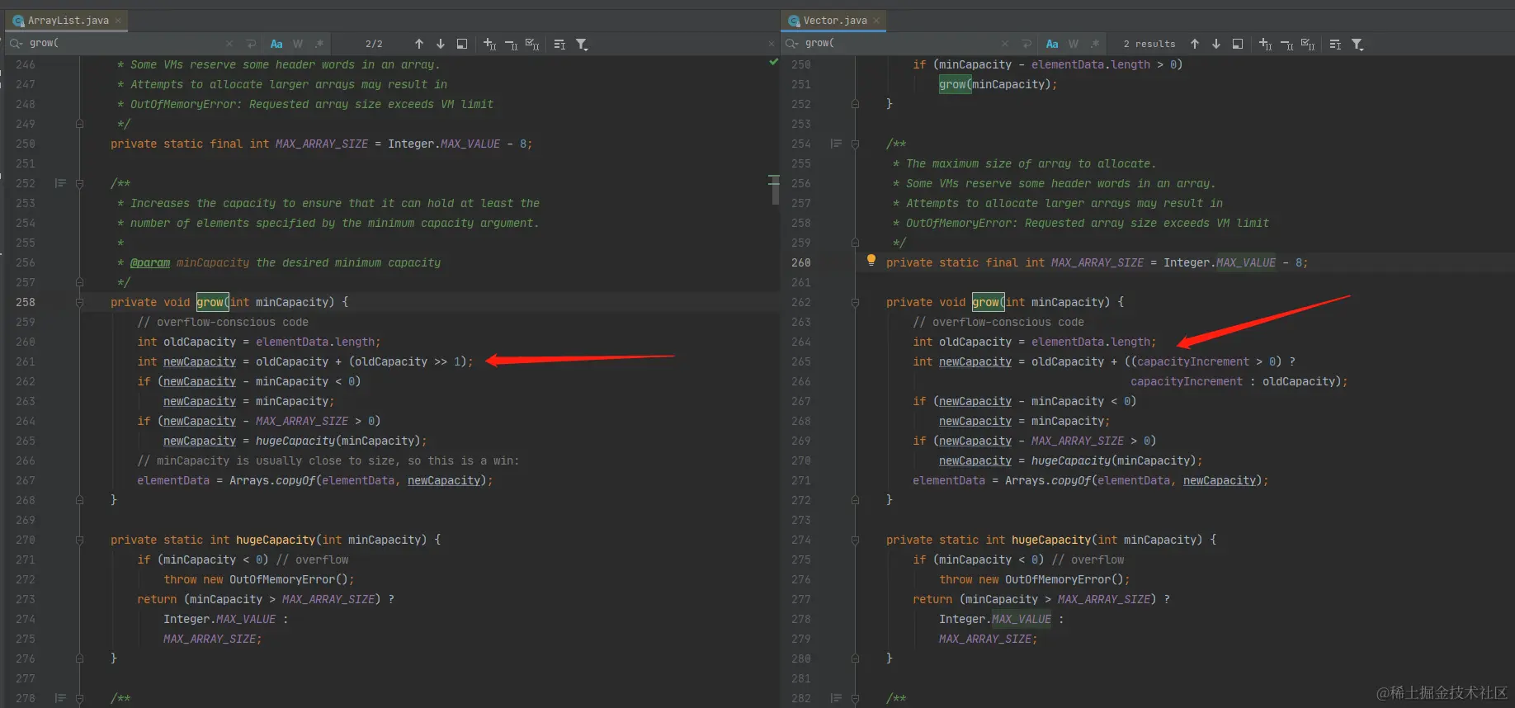Open filter search results dropdown in ArrayList.java
The height and width of the screenshot is (708, 1515).
tap(582, 44)
